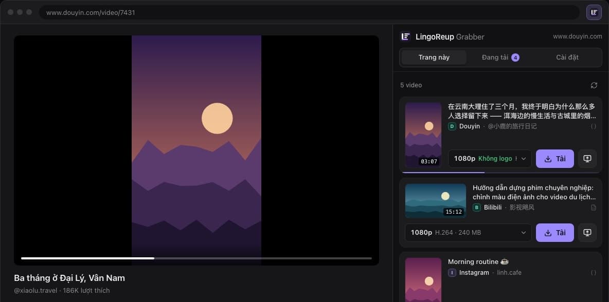Switch to the Trang này tab
Image resolution: width=609 pixels, height=302 pixels.
(434, 58)
